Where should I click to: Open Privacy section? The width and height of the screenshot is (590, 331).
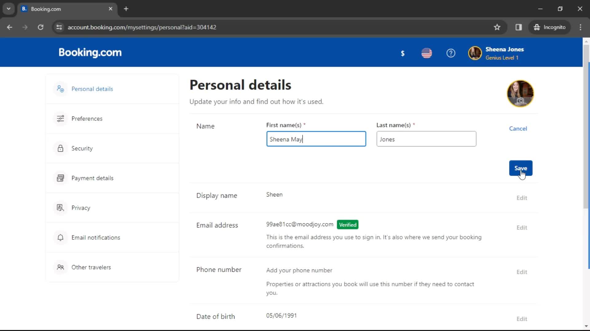click(112, 208)
